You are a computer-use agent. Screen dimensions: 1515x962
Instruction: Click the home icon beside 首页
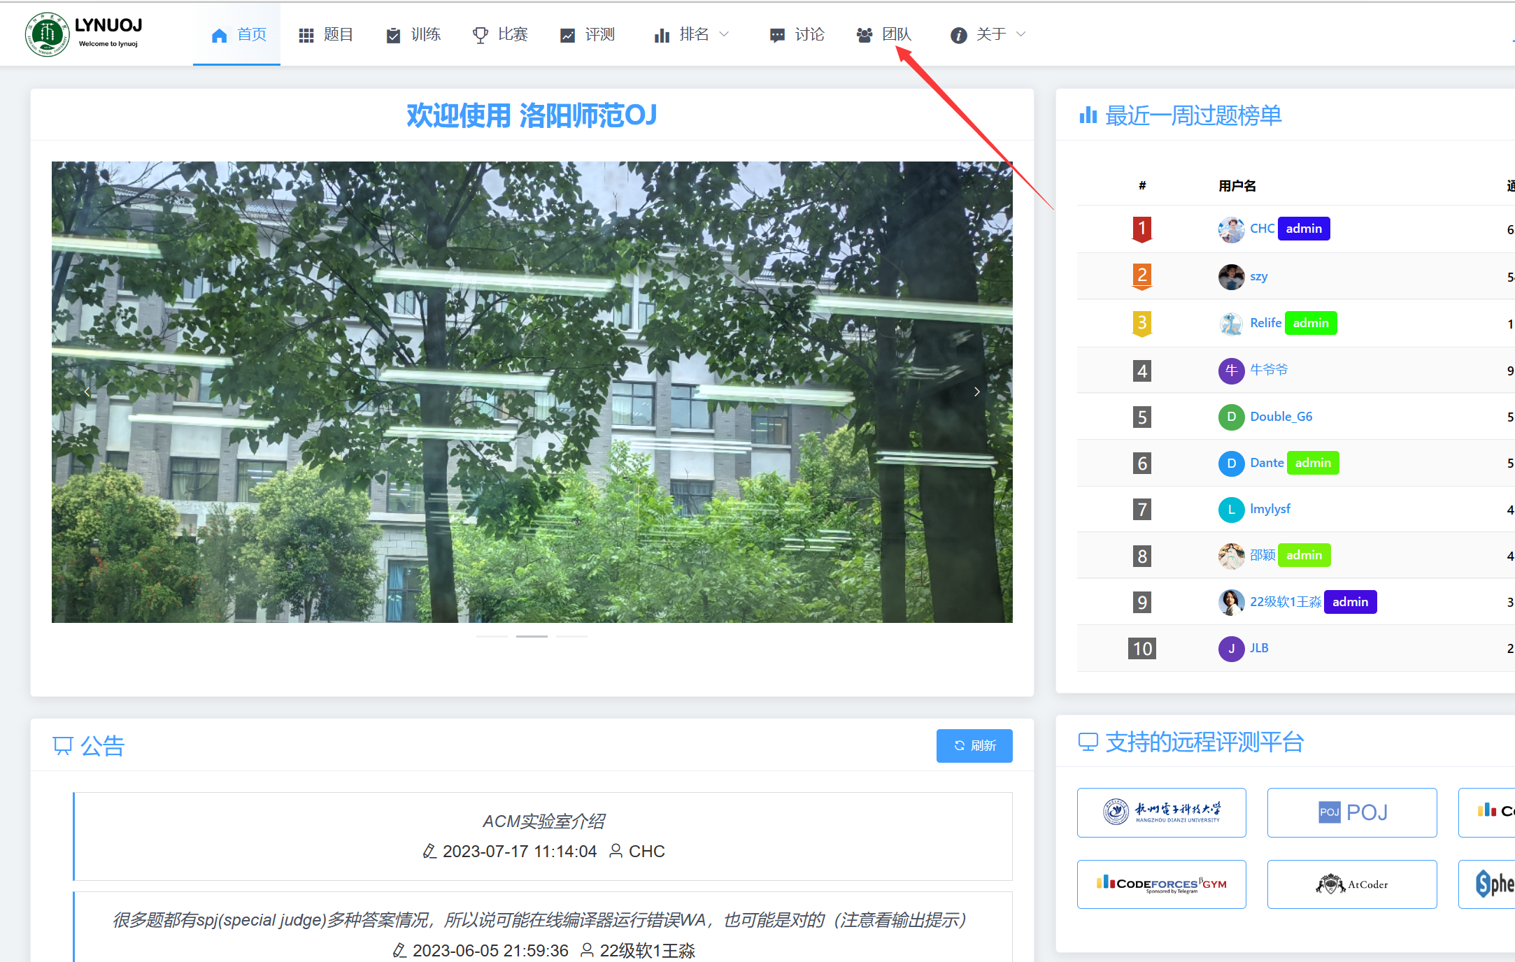click(x=219, y=35)
